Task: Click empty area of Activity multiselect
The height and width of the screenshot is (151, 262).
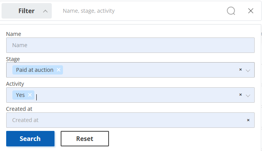Action: coord(137,95)
